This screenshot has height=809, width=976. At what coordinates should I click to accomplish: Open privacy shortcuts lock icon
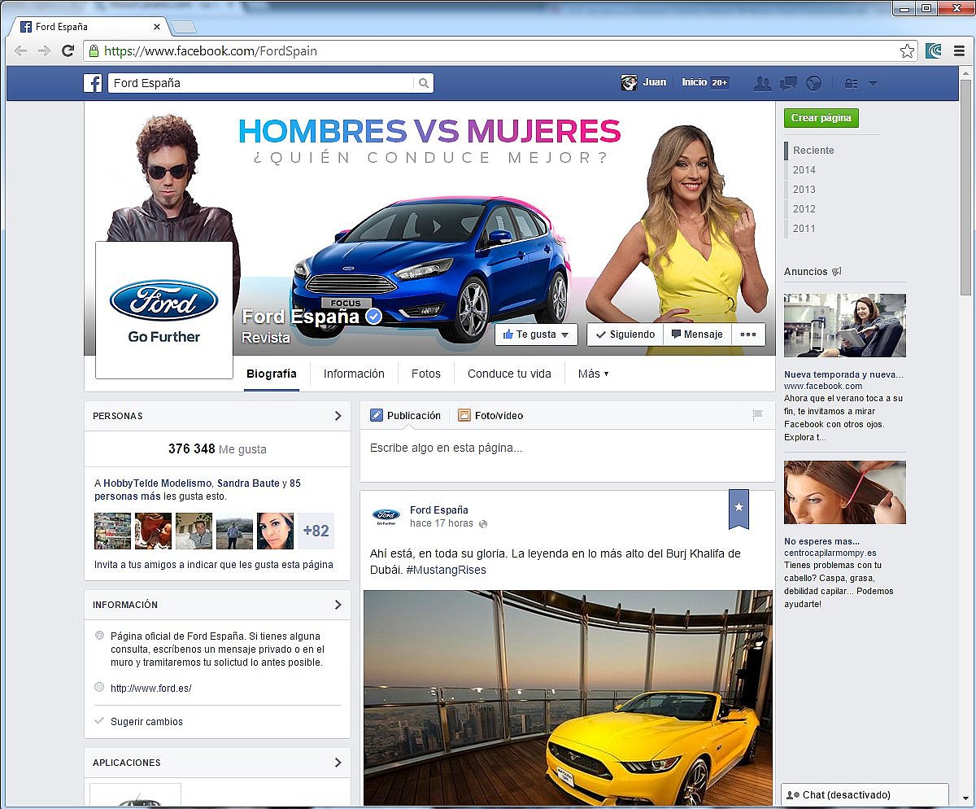click(x=852, y=83)
